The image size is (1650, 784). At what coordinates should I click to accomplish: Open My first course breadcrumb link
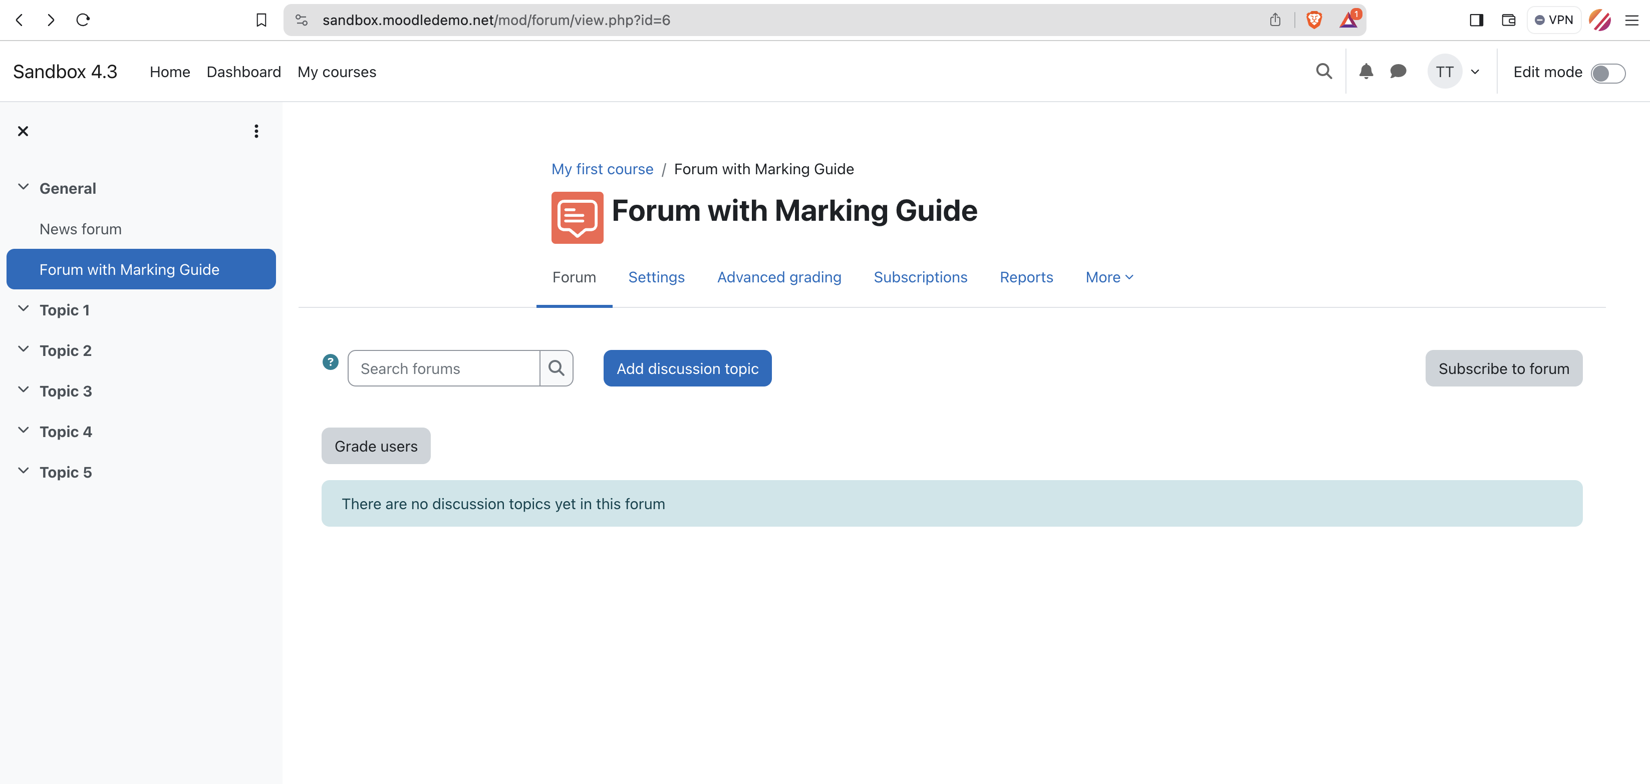tap(602, 169)
